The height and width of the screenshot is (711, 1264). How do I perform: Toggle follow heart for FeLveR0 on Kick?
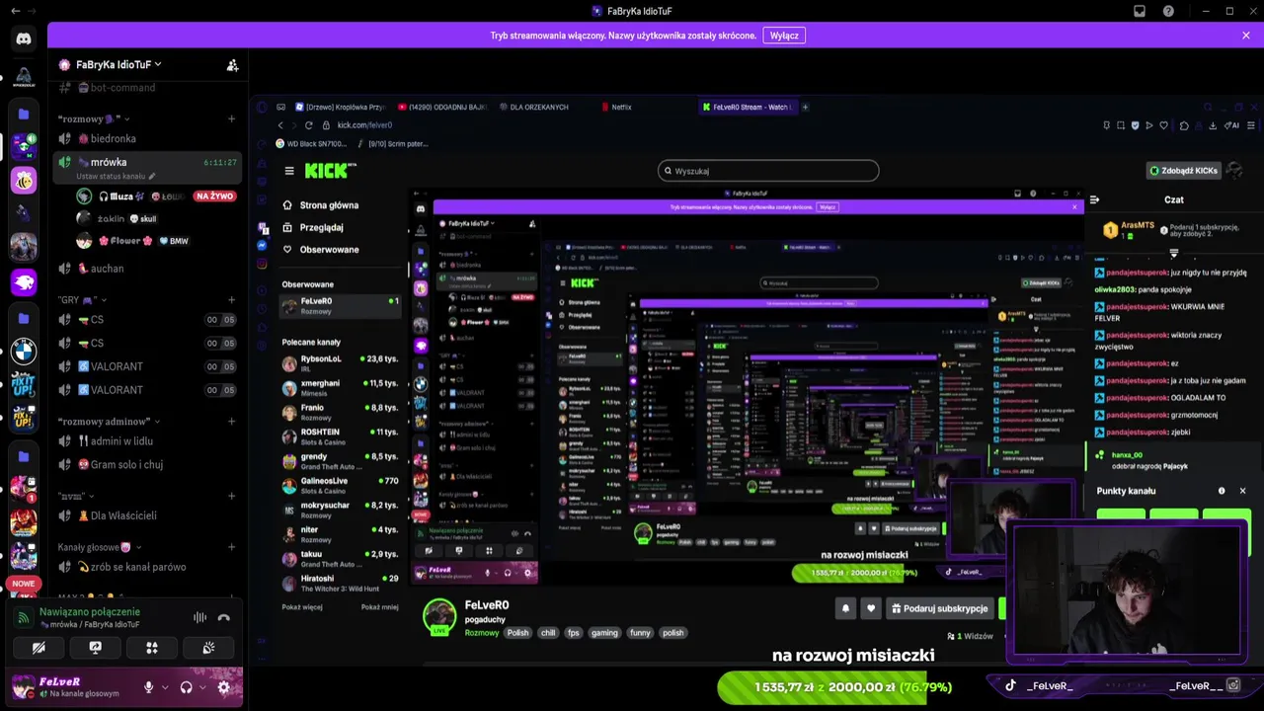pos(871,608)
